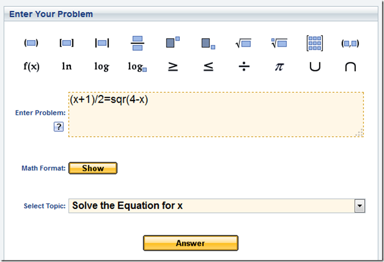Insert parentheses template symbol
This screenshot has height=262, width=384.
click(x=32, y=43)
